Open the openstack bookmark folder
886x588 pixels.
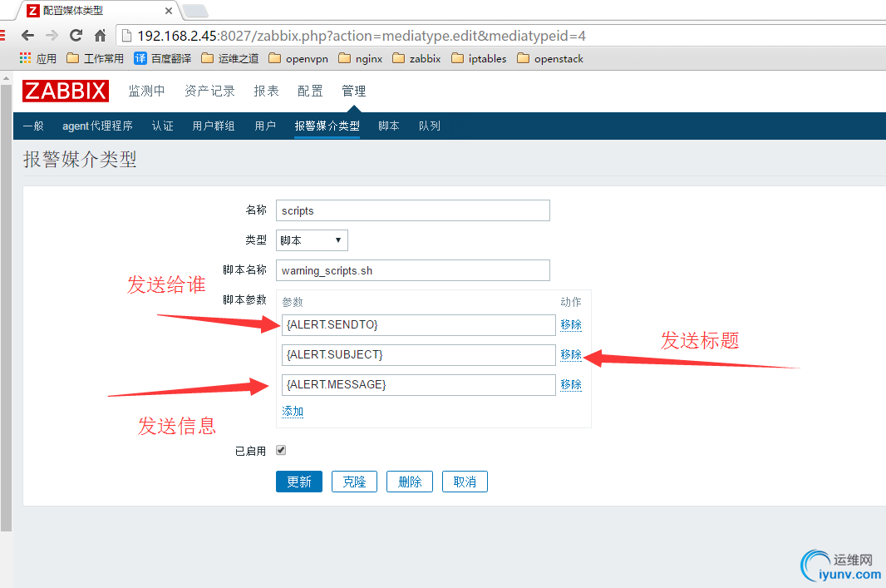tap(549, 58)
